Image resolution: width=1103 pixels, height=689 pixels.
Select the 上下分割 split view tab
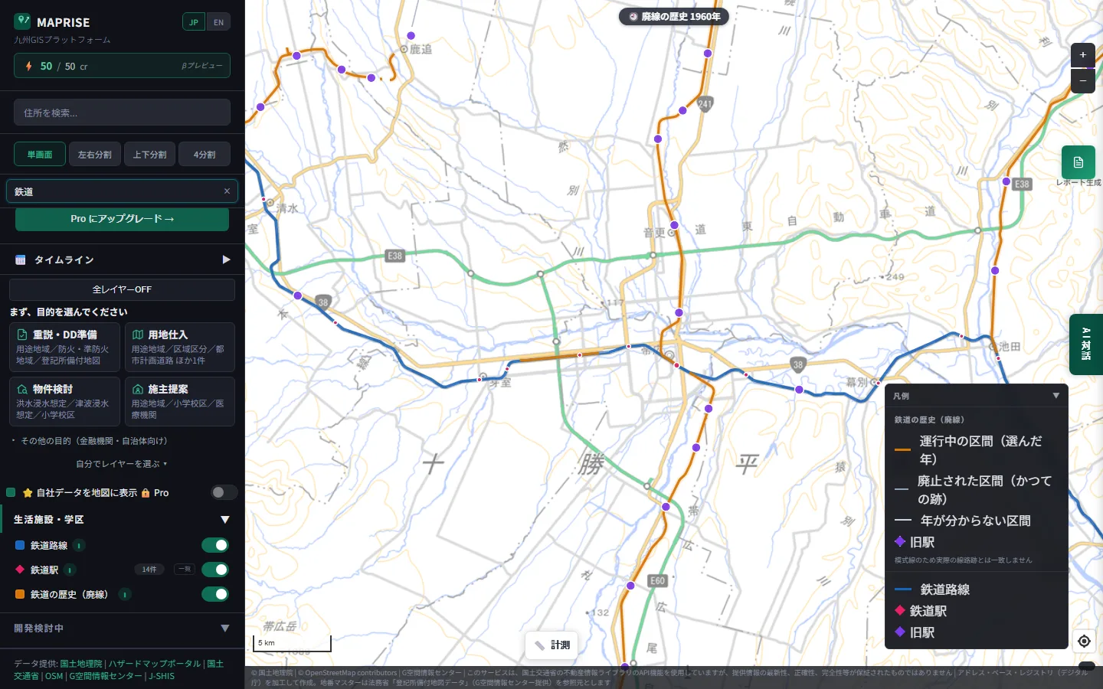[x=150, y=155]
